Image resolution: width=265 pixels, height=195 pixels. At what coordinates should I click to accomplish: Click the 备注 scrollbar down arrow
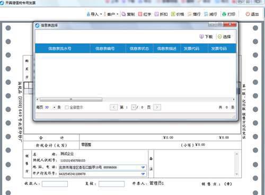click(x=236, y=174)
